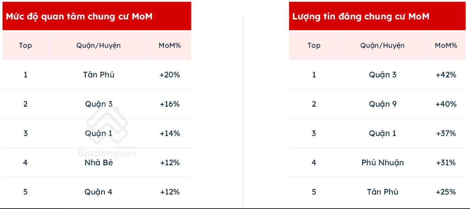
Task: Click Tân Phú in the listings table
Action: (x=383, y=192)
